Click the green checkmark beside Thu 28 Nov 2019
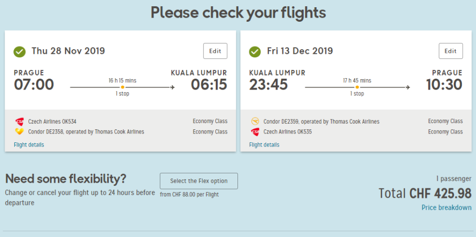Screen dimensions: 476x237 tap(20, 51)
